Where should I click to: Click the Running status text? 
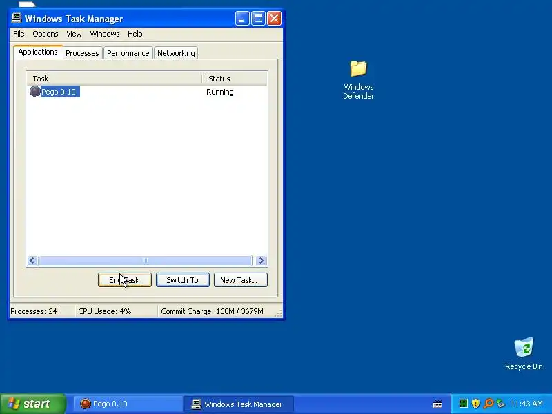[x=220, y=92]
